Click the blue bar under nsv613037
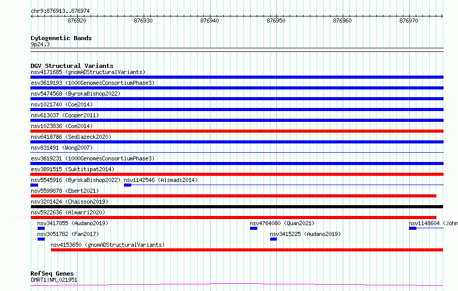Screen dimensions: 458x291 [237, 120]
